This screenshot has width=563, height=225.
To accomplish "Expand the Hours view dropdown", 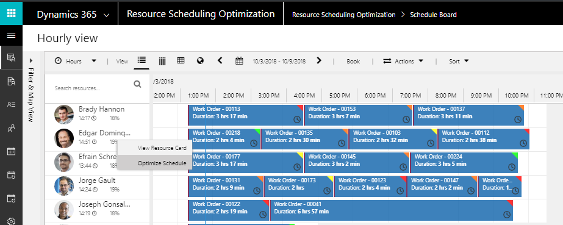I will coord(76,61).
